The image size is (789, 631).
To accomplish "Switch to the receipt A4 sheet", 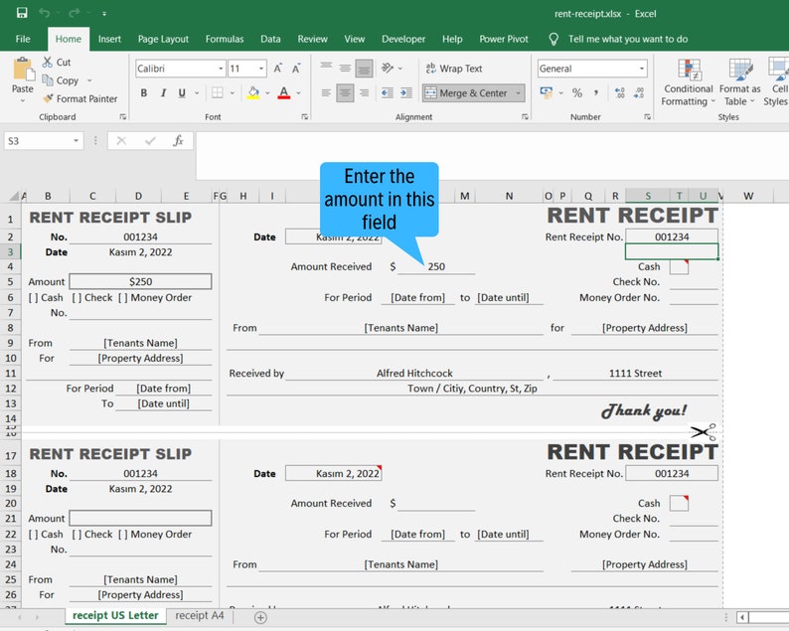I will [x=200, y=615].
